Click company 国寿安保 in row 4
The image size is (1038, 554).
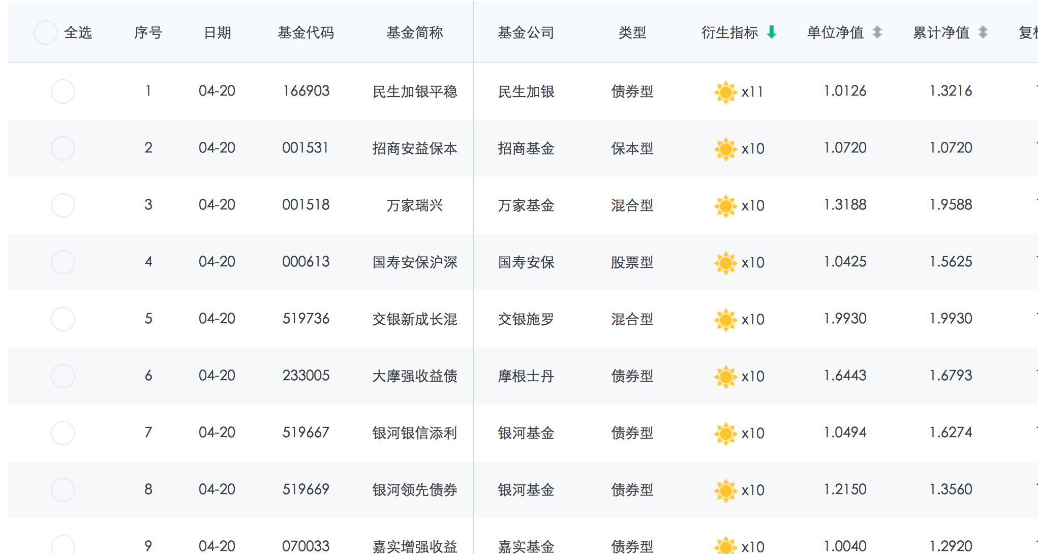tap(526, 262)
